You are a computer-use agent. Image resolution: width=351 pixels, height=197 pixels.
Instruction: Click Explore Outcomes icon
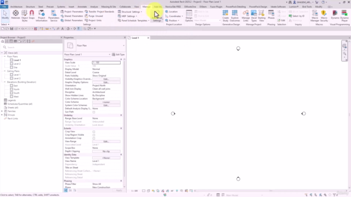coord(235,15)
